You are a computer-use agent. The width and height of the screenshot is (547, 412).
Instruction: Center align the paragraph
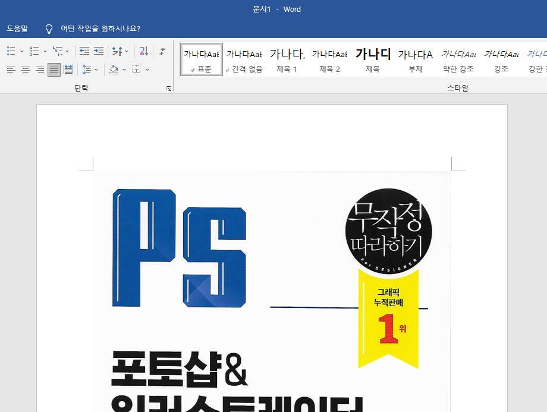(x=26, y=70)
